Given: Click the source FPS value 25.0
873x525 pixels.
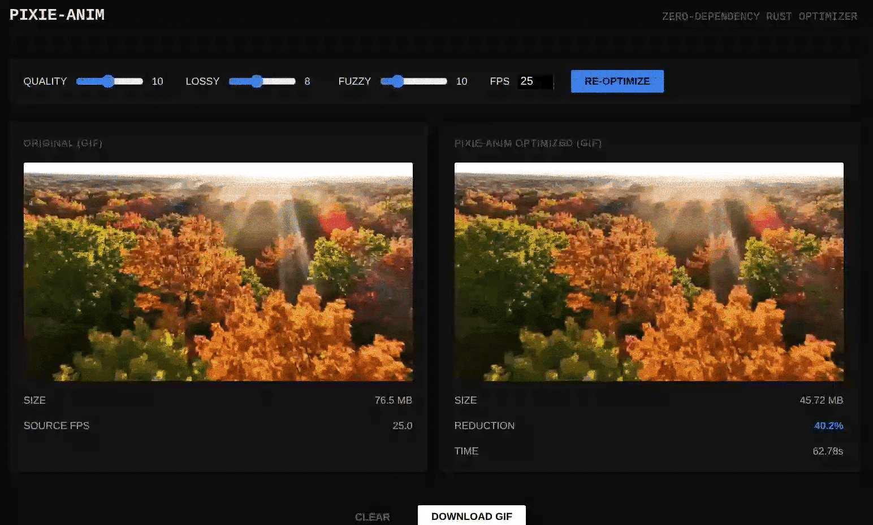Looking at the screenshot, I should pyautogui.click(x=403, y=426).
